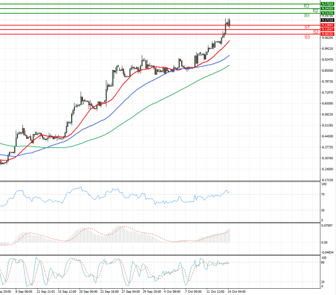336x295 pixels.
Task: Click the 12 Sep 21:01 time label
Action: tap(46, 292)
